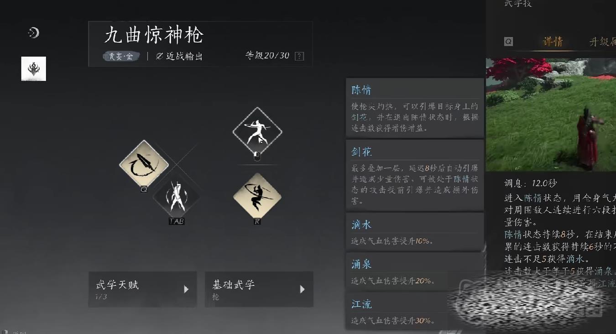Image resolution: width=616 pixels, height=334 pixels.
Task: Open the 基础武学 枪 panel
Action: click(259, 289)
